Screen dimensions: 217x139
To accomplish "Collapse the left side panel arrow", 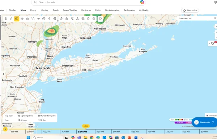I will (x=3, y=74).
